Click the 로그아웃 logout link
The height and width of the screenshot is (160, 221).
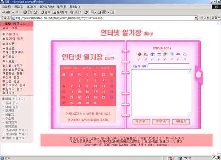pyautogui.click(x=11, y=28)
